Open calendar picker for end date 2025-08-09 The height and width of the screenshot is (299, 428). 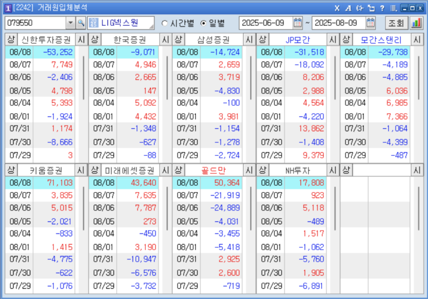(x=370, y=23)
